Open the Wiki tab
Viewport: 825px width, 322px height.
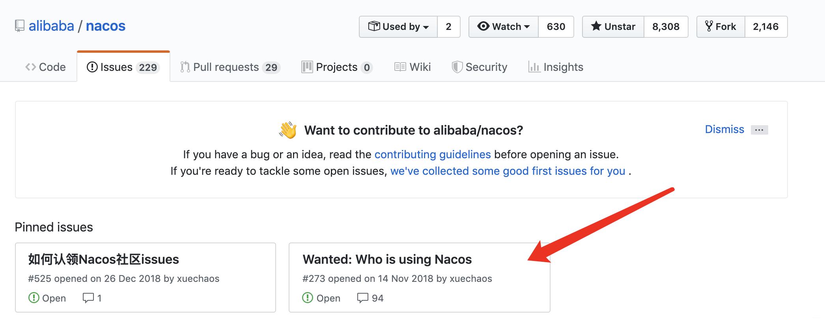pyautogui.click(x=413, y=67)
